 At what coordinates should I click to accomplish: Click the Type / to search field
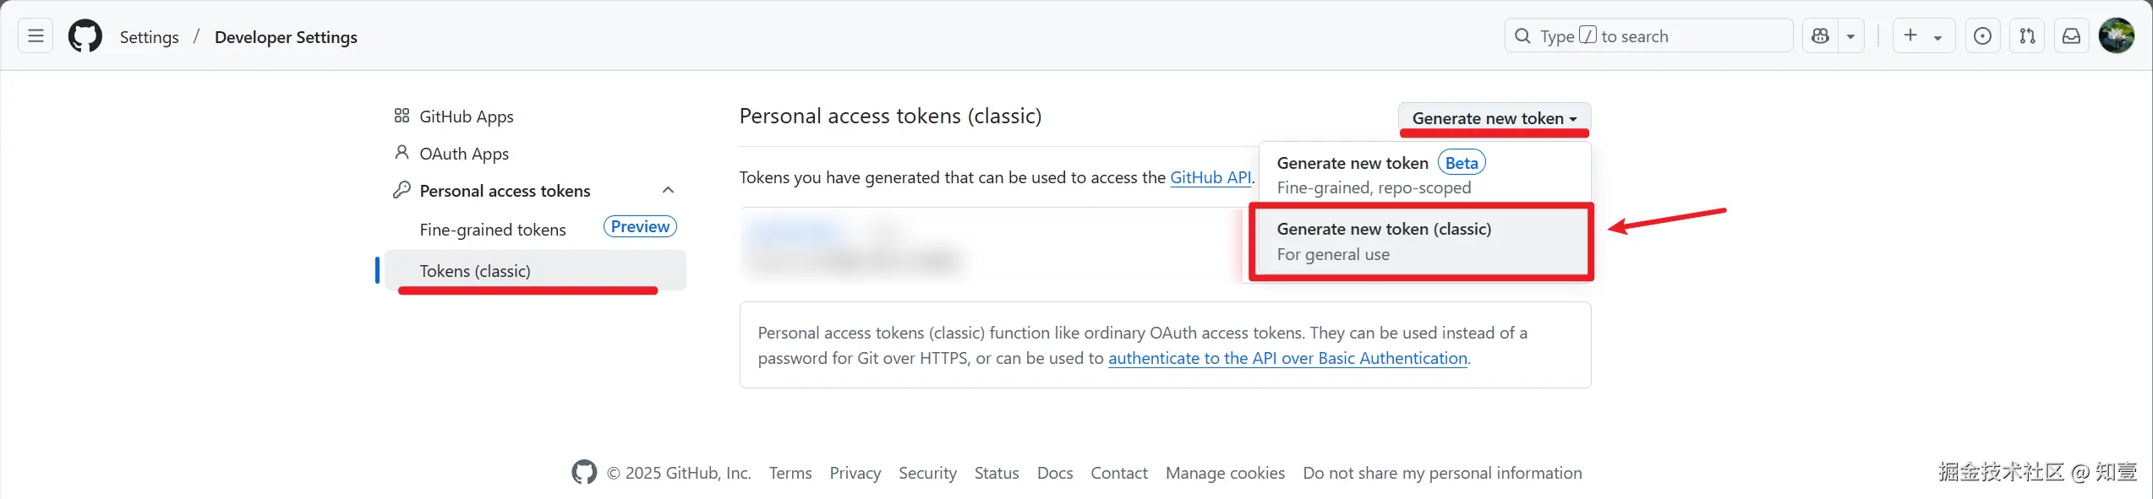(1648, 36)
